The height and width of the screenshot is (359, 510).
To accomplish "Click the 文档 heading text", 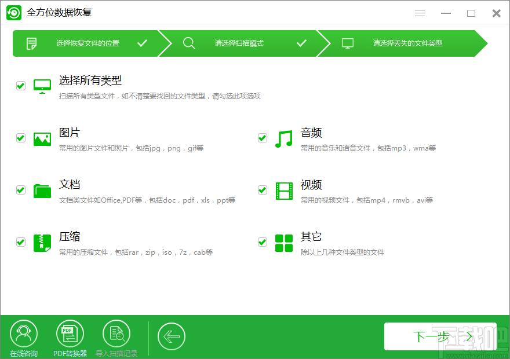I will click(x=70, y=185).
